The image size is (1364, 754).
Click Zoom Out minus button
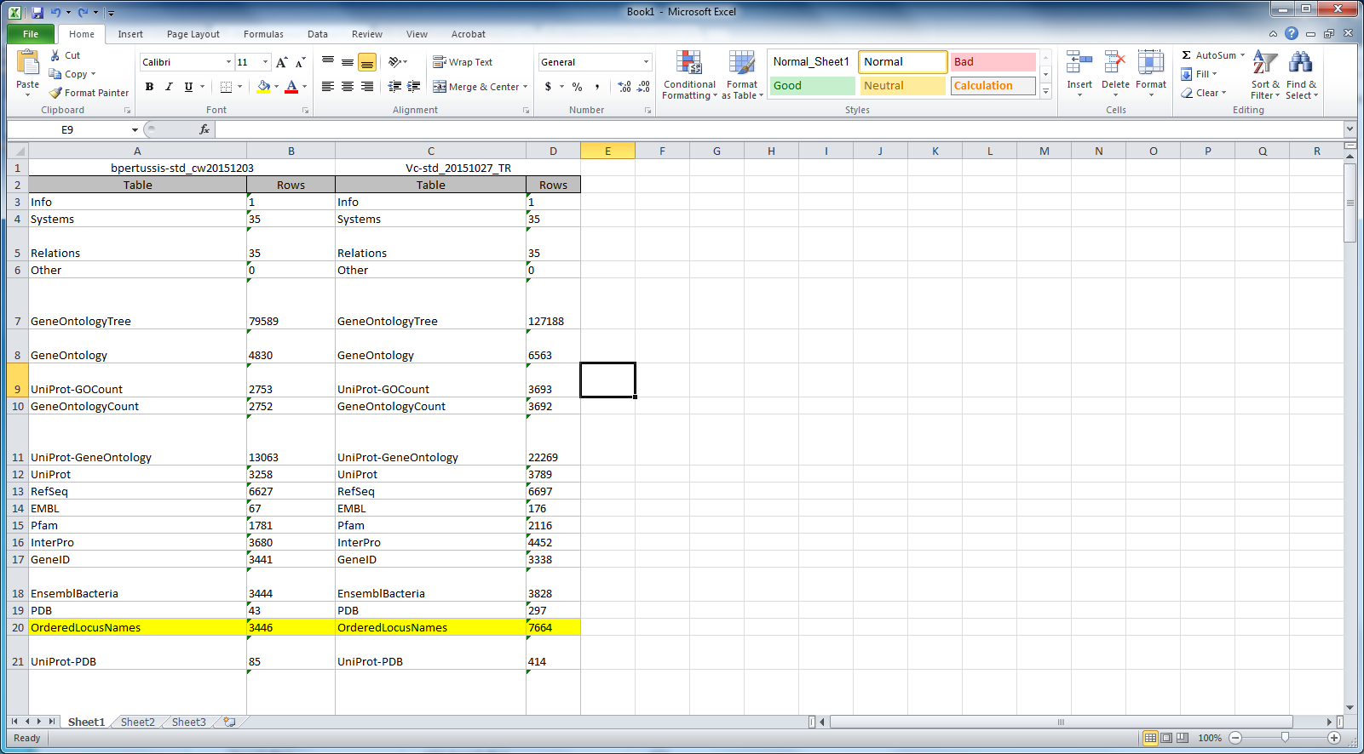tap(1235, 738)
